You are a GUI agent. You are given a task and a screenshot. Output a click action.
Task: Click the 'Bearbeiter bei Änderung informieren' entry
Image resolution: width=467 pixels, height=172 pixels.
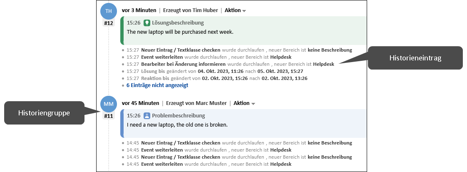(183, 64)
